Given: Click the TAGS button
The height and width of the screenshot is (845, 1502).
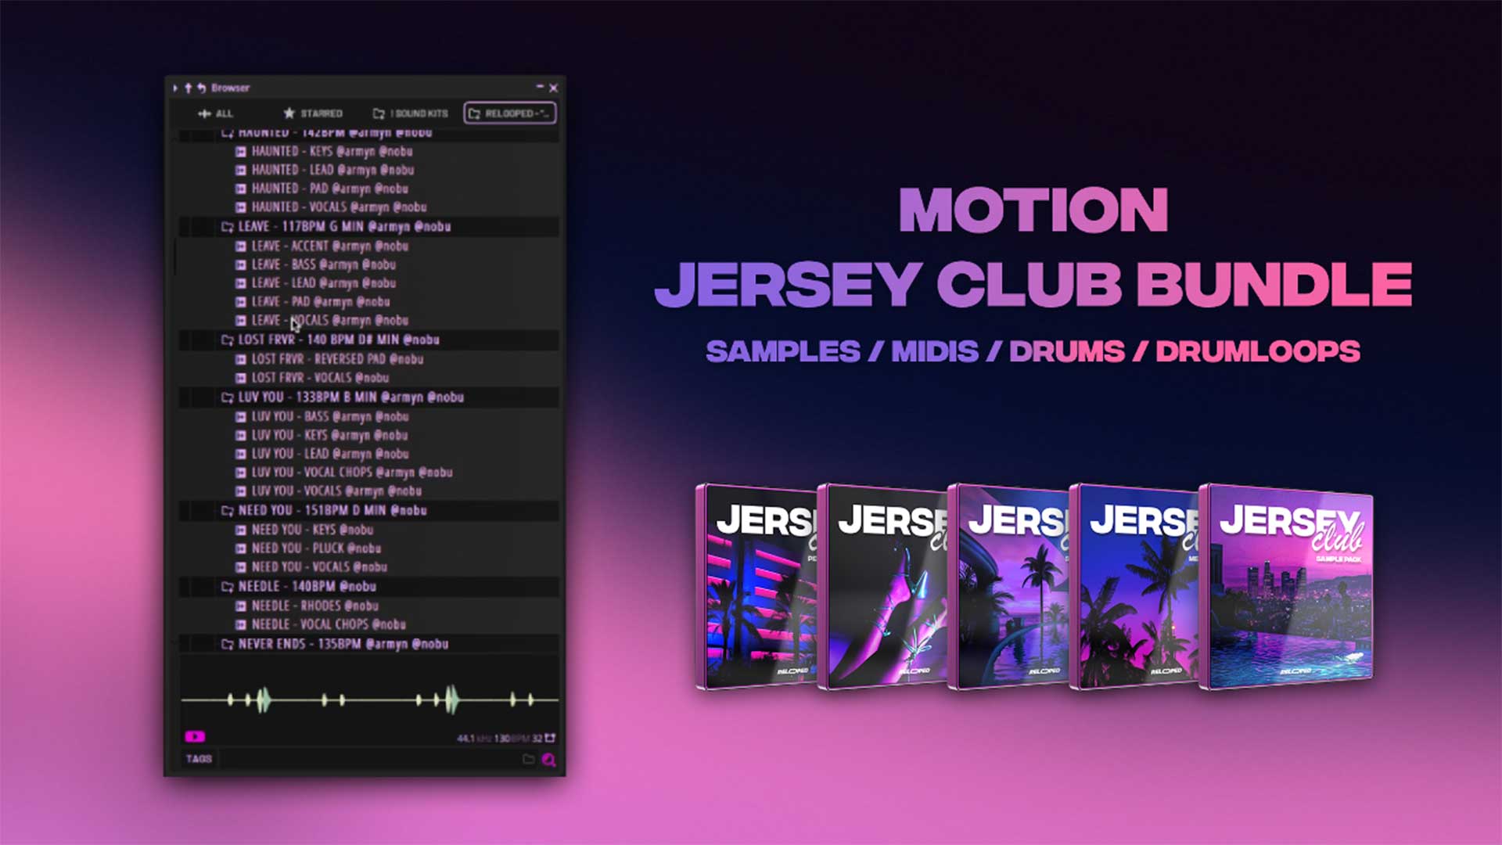Looking at the screenshot, I should pyautogui.click(x=199, y=759).
